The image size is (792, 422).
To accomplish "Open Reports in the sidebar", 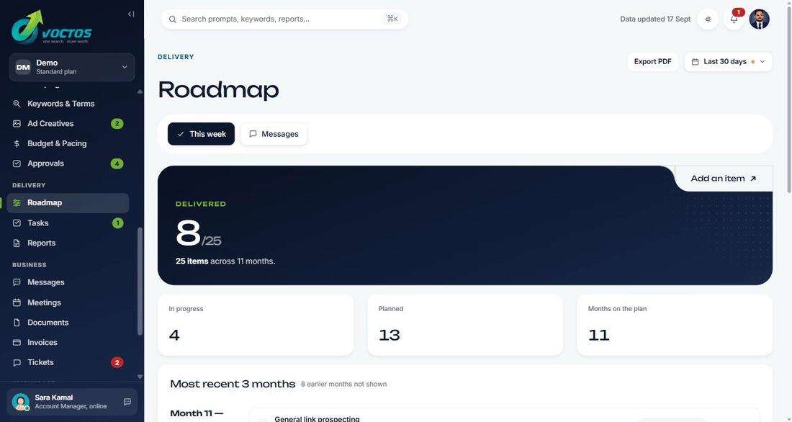I will [42, 243].
